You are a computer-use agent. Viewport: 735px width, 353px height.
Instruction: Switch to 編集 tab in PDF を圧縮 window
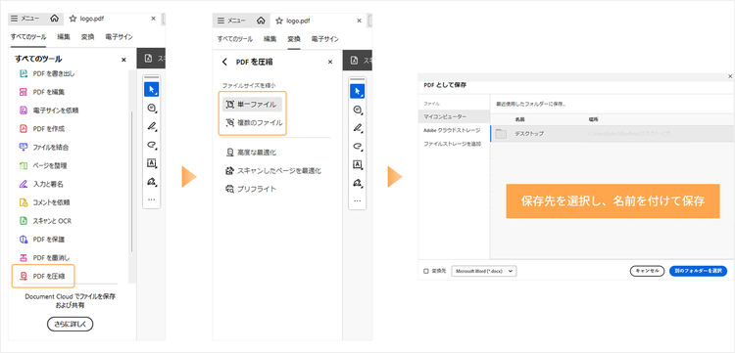(269, 39)
